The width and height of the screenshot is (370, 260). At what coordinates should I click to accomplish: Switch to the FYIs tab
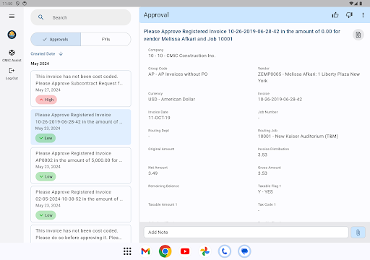coord(106,39)
